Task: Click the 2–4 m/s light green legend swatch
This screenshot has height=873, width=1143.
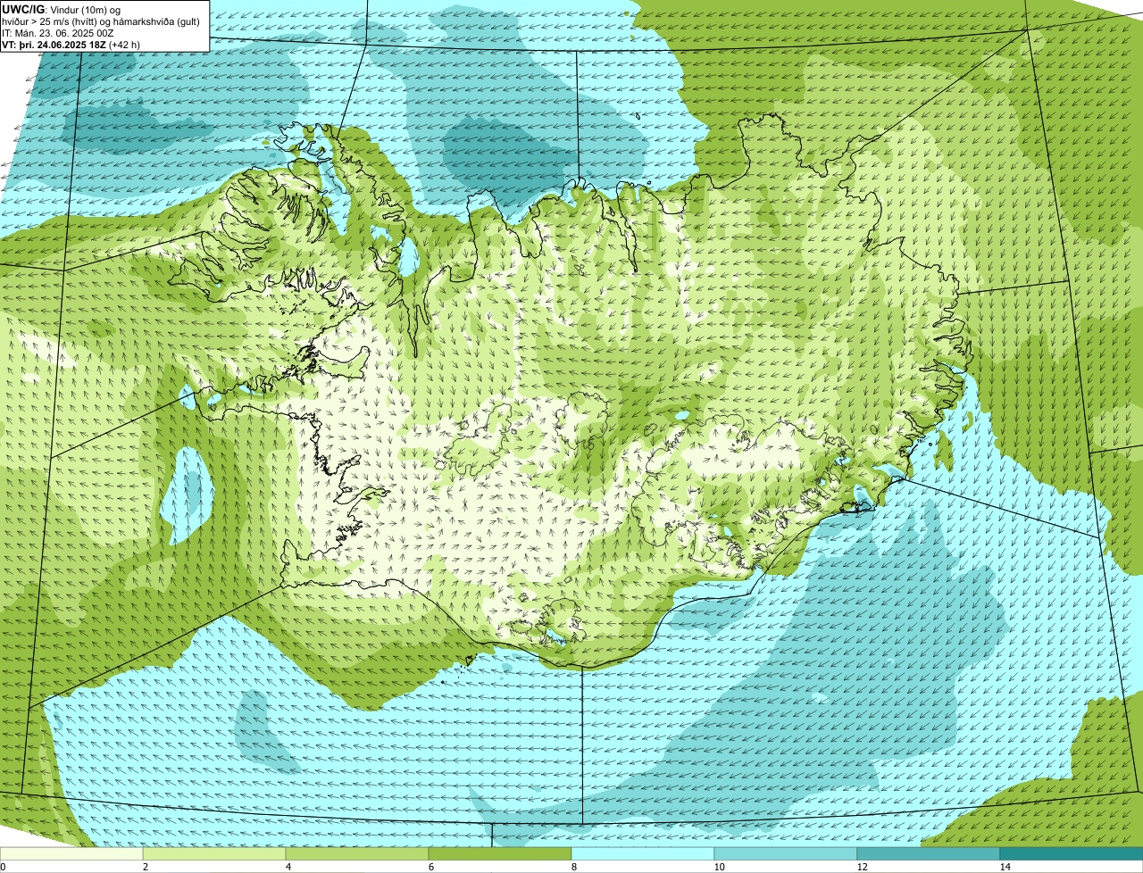Action: click(x=214, y=853)
